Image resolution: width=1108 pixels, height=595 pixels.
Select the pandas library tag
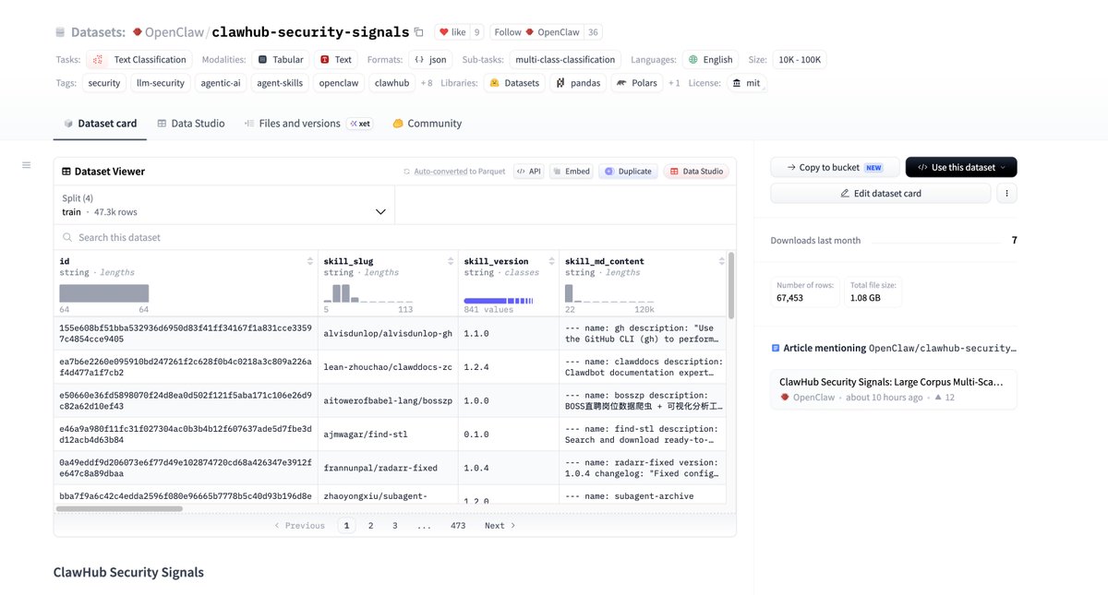tap(579, 83)
